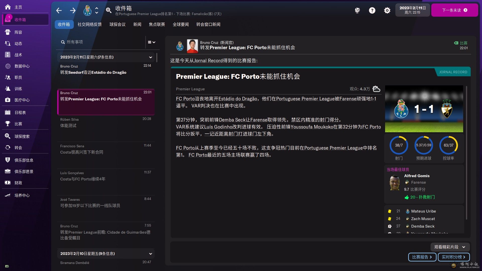The width and height of the screenshot is (482, 271).
Task: Collapse the 2023年2月11日 message group
Action: coord(151,57)
